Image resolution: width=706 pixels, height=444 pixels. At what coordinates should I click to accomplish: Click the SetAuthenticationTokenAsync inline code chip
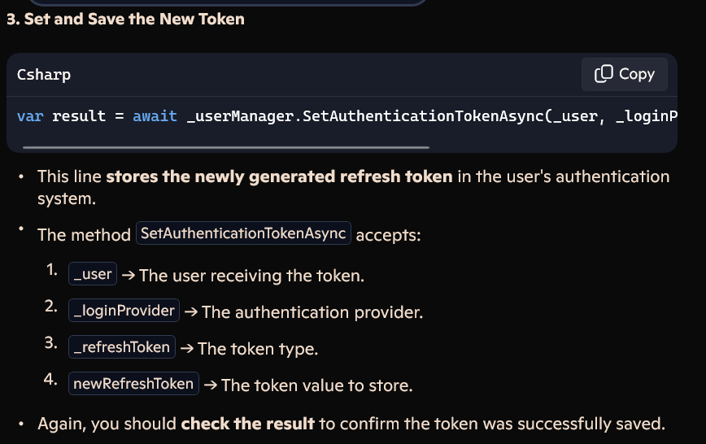coord(243,233)
